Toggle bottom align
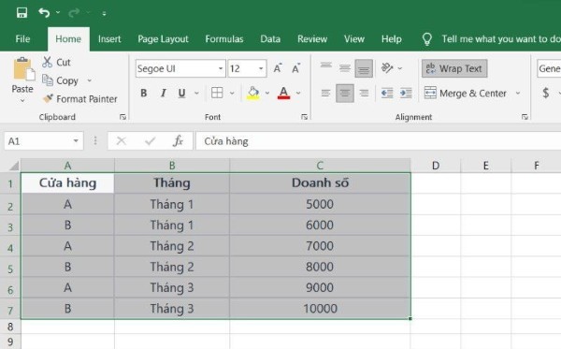 click(364, 68)
